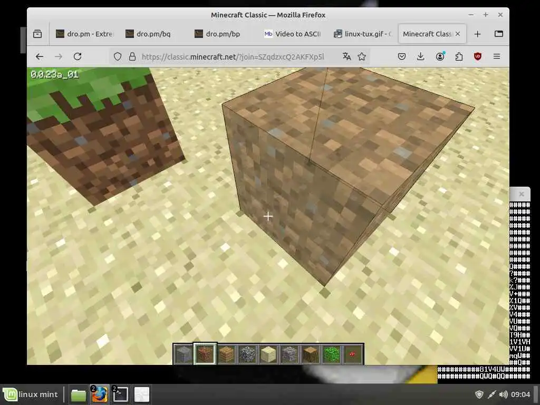Select the wooden planks hotbar slot
The width and height of the screenshot is (540, 405).
(226, 354)
